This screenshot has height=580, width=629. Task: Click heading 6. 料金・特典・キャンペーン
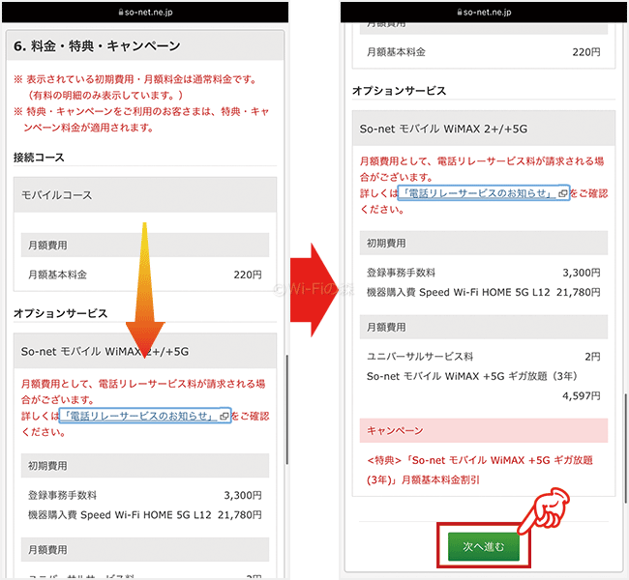pos(97,46)
